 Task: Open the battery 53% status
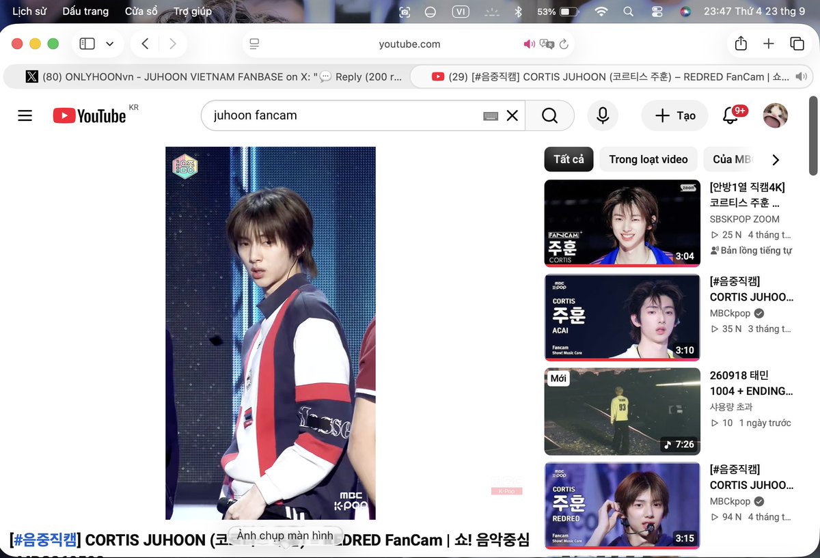(x=558, y=12)
